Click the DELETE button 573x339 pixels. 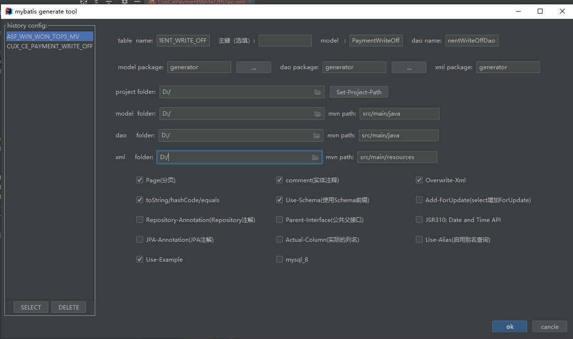[69, 307]
